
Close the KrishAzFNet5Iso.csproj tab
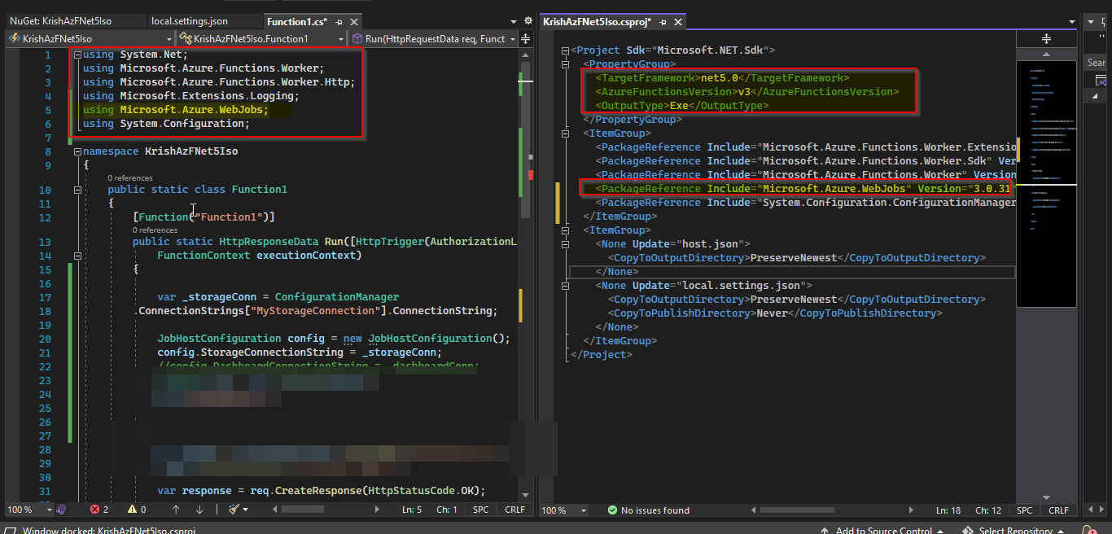pyautogui.click(x=677, y=22)
